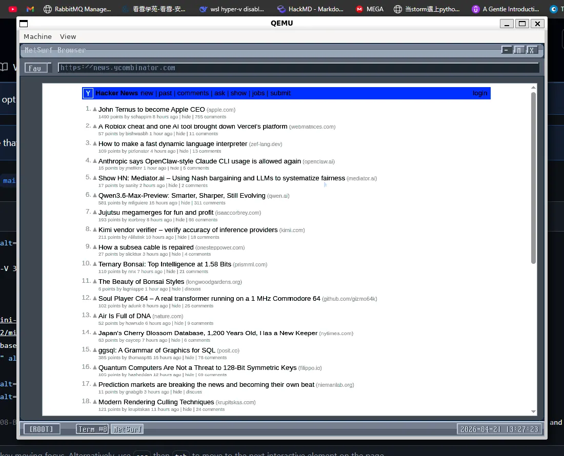Screen dimensions: 564x456
Task: Switch to Term #0 in the taskbar
Action: pyautogui.click(x=92, y=429)
